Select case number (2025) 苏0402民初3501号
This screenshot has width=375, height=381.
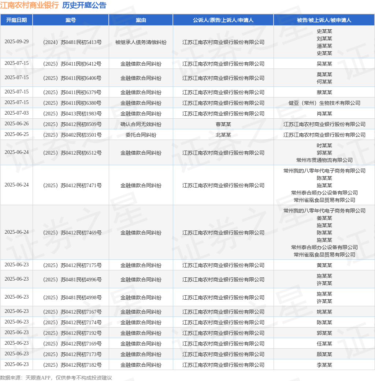point(73,135)
